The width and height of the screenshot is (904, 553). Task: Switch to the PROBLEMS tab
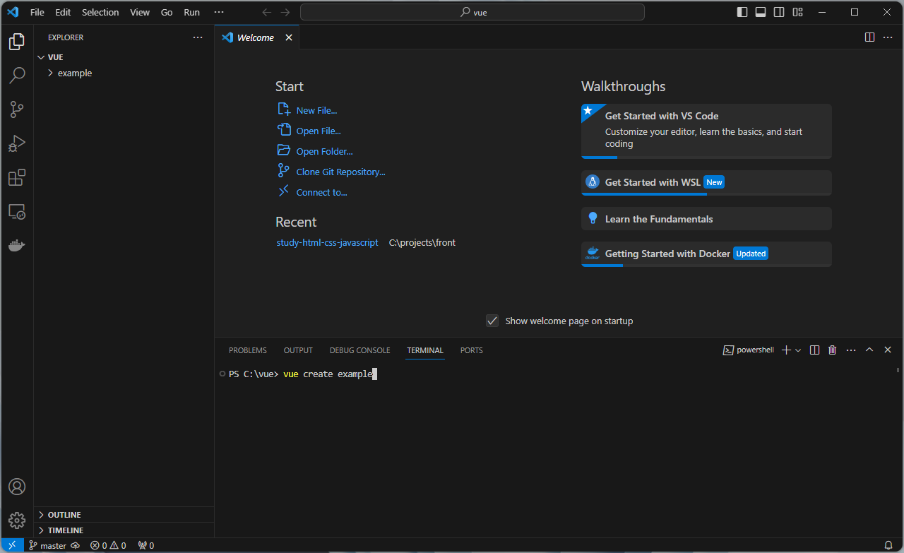[x=248, y=350]
